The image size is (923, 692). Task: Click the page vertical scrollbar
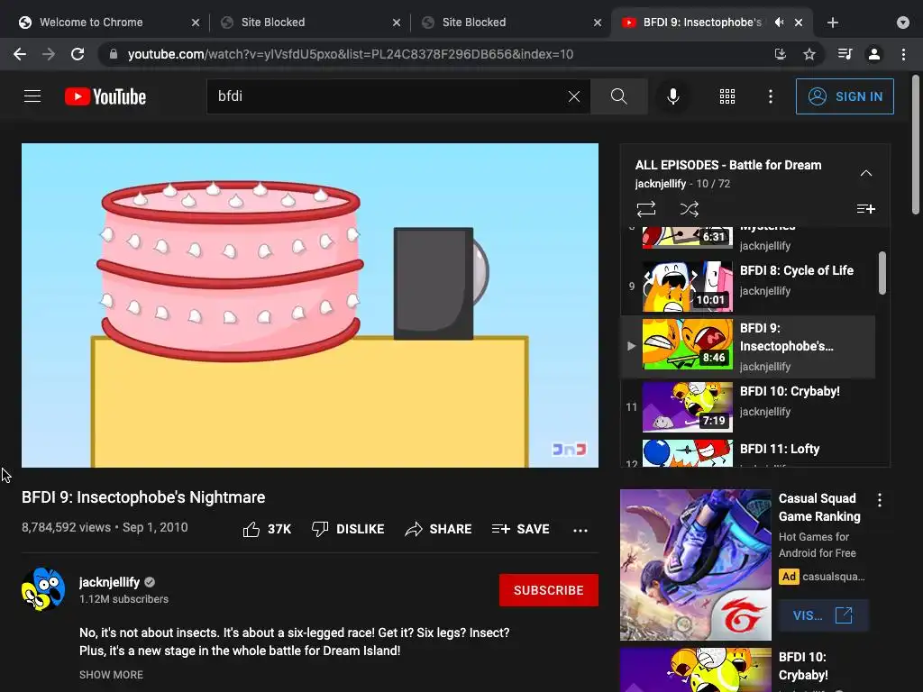[916, 144]
